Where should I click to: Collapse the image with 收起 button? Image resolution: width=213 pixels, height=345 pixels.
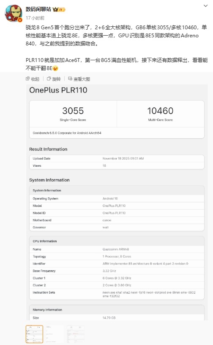tap(33, 79)
